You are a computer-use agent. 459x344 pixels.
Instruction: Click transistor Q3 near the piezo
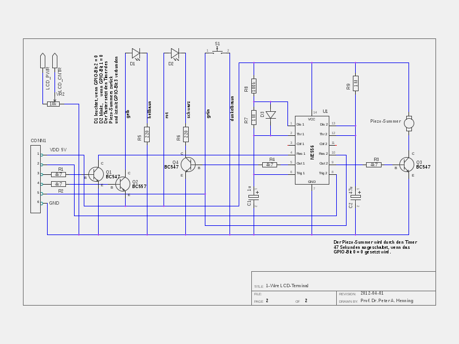point(407,165)
